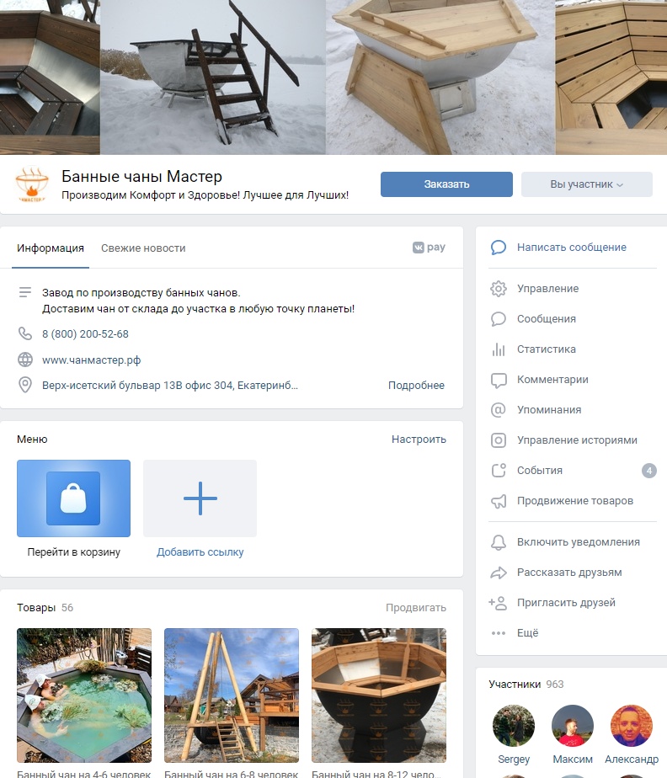
Task: Click the description lines icon in Информация
Action: 24,292
